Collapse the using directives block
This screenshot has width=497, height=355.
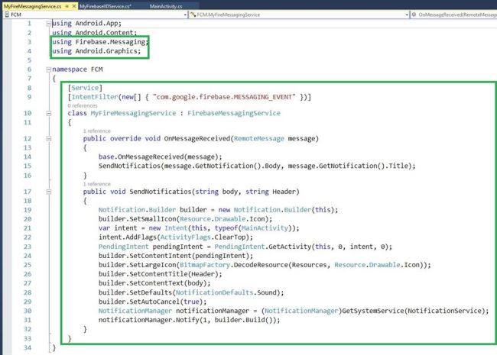[x=48, y=24]
